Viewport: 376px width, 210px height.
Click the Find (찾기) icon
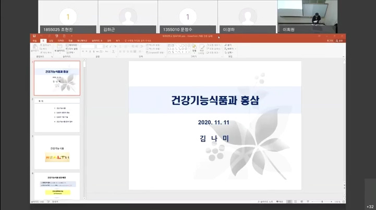coord(228,45)
